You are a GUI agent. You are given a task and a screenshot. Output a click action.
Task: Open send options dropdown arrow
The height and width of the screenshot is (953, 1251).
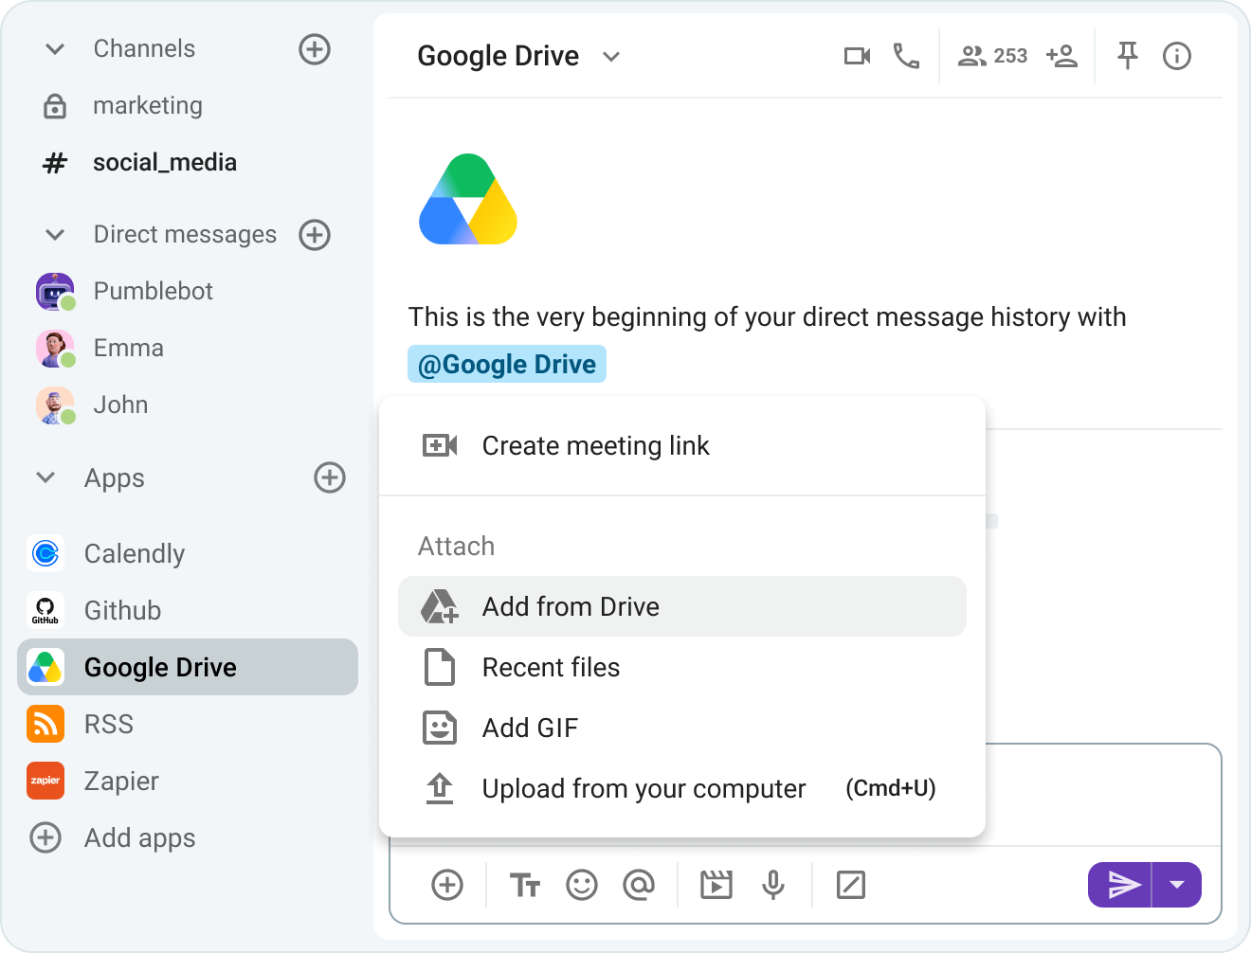pyautogui.click(x=1177, y=885)
